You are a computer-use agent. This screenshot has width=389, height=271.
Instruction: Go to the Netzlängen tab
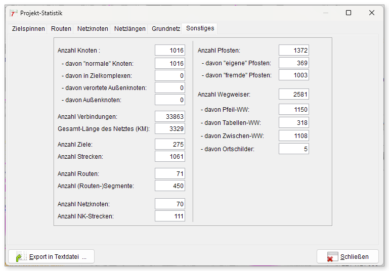129,29
